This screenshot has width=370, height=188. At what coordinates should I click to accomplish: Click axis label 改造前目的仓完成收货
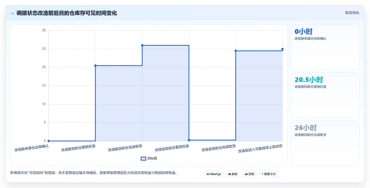point(125,148)
